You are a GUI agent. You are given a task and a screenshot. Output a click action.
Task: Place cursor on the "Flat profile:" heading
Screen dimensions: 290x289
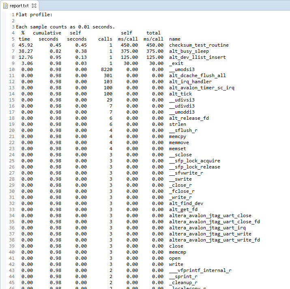(34, 15)
